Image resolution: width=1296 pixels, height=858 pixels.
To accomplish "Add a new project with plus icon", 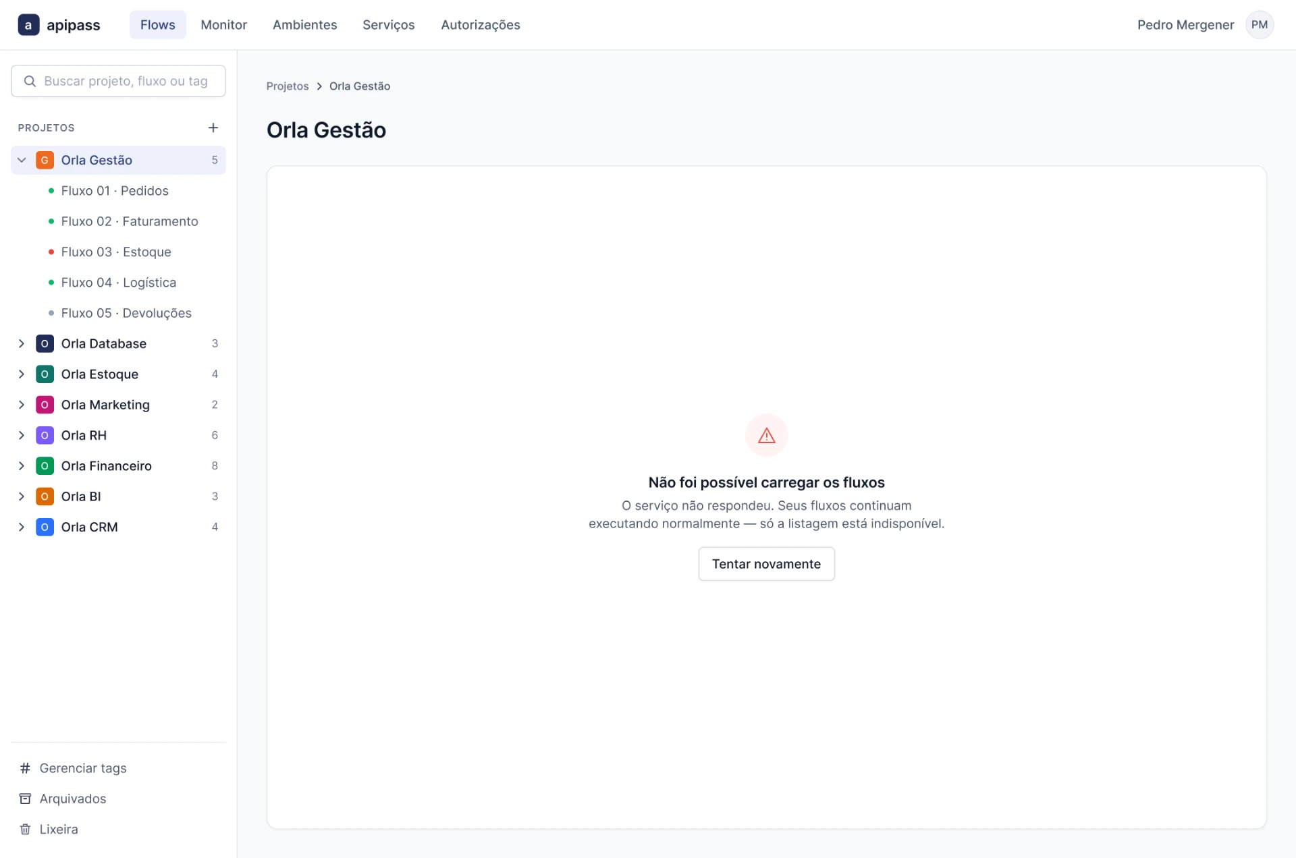I will point(213,127).
